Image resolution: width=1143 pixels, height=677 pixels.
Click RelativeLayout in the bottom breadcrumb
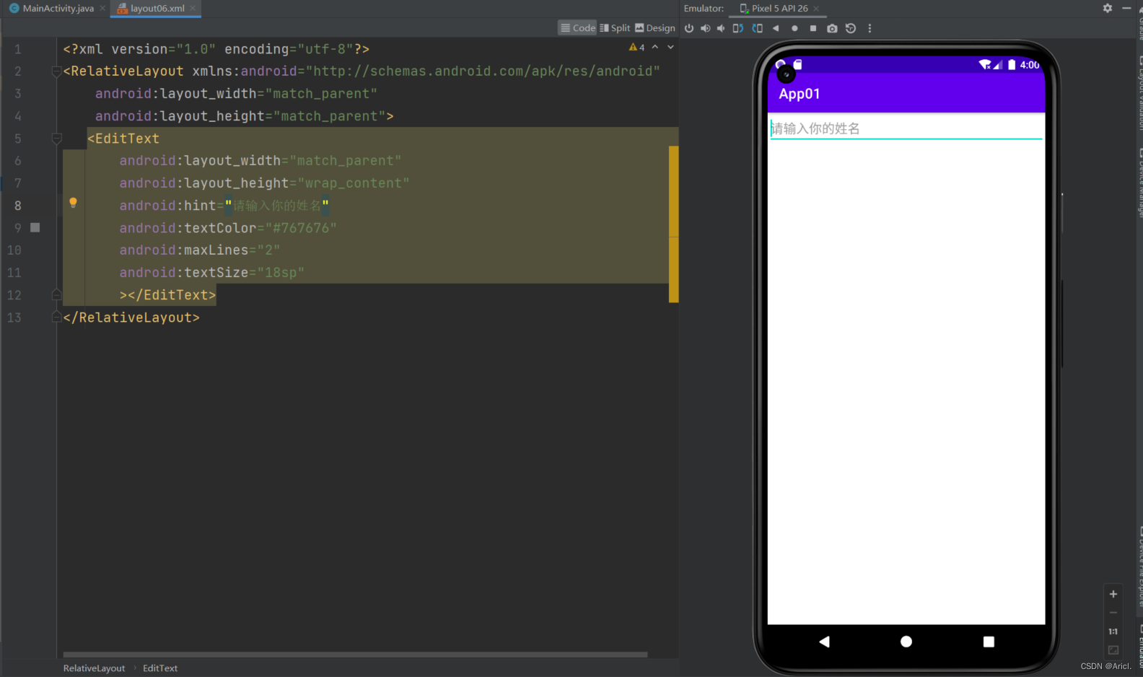(x=94, y=668)
